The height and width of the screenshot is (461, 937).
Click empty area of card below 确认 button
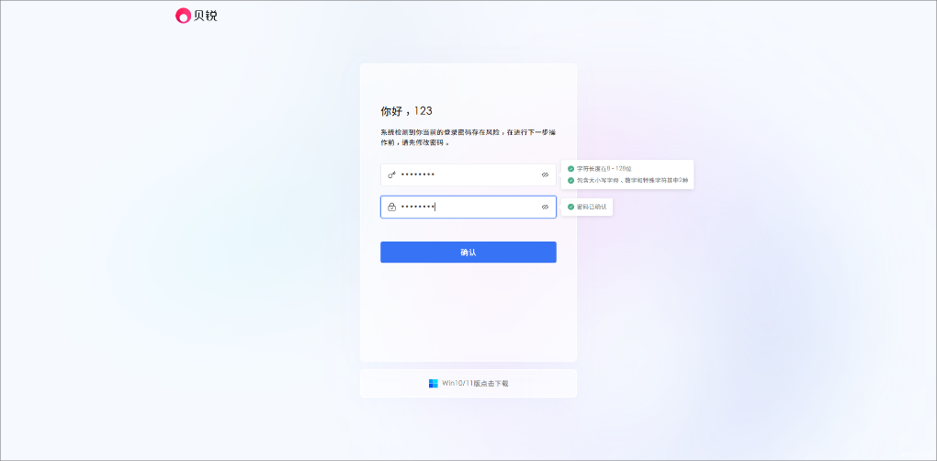point(468,312)
